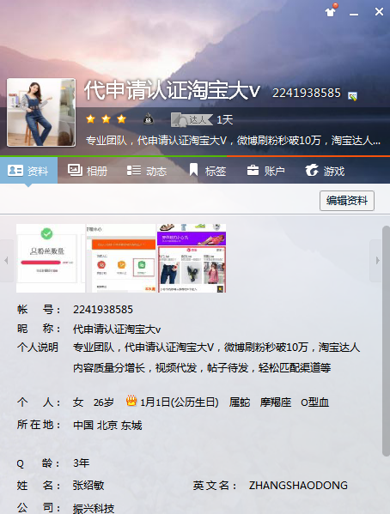
Task: Close the profile window
Action: (379, 12)
